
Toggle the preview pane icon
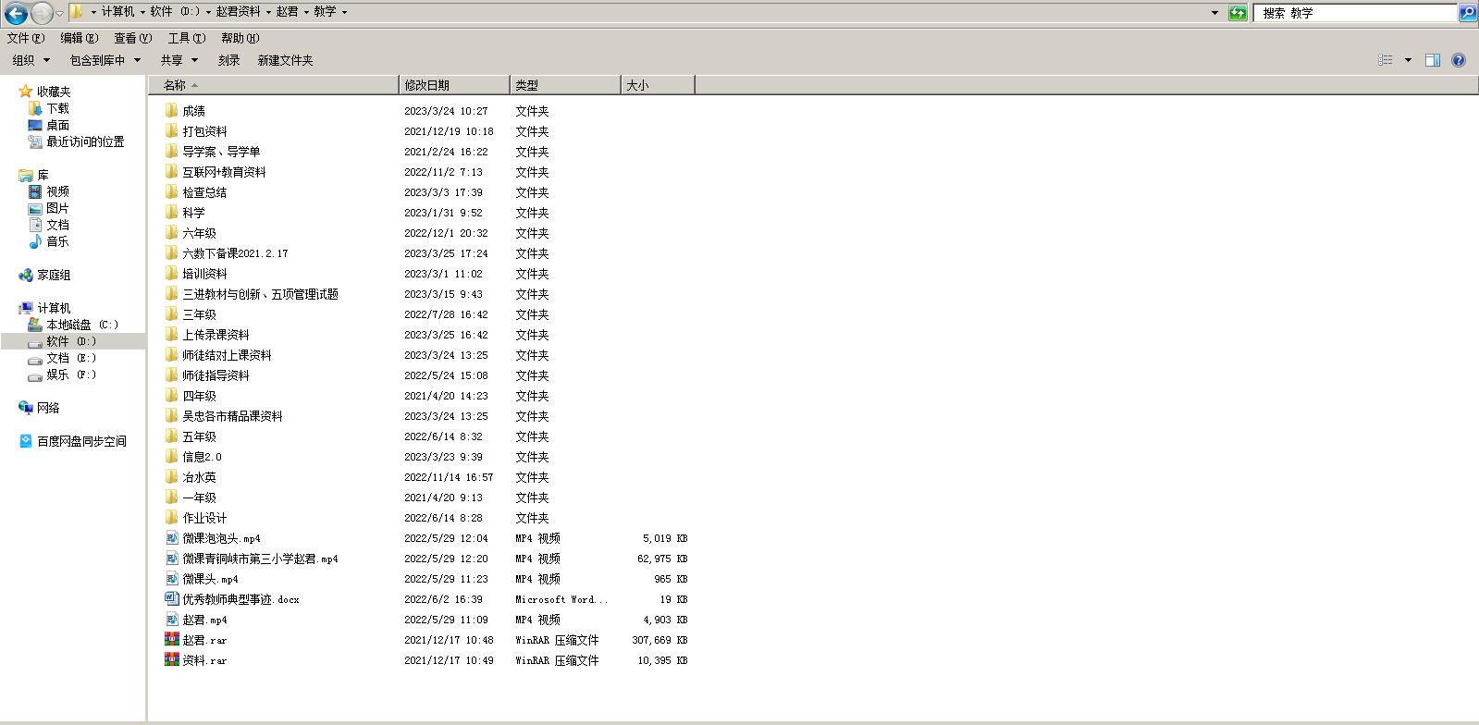[x=1433, y=60]
